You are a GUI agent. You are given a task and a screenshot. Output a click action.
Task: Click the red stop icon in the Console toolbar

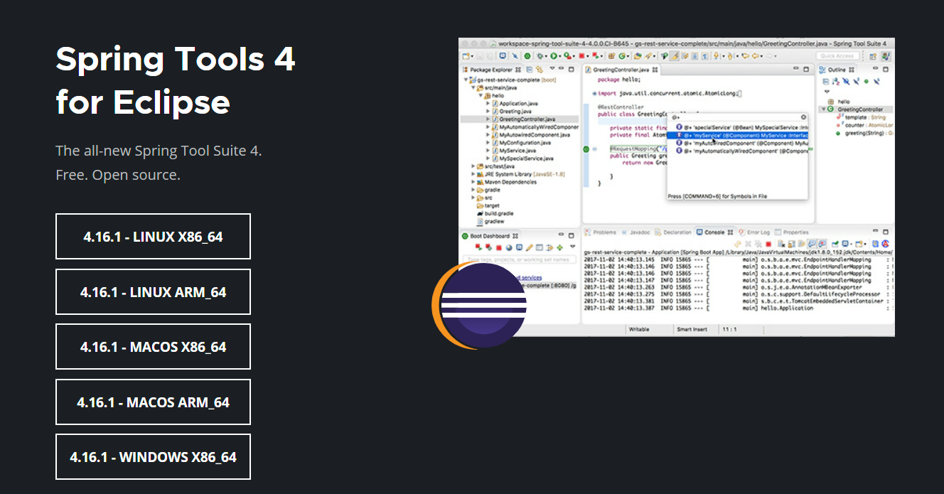click(769, 245)
